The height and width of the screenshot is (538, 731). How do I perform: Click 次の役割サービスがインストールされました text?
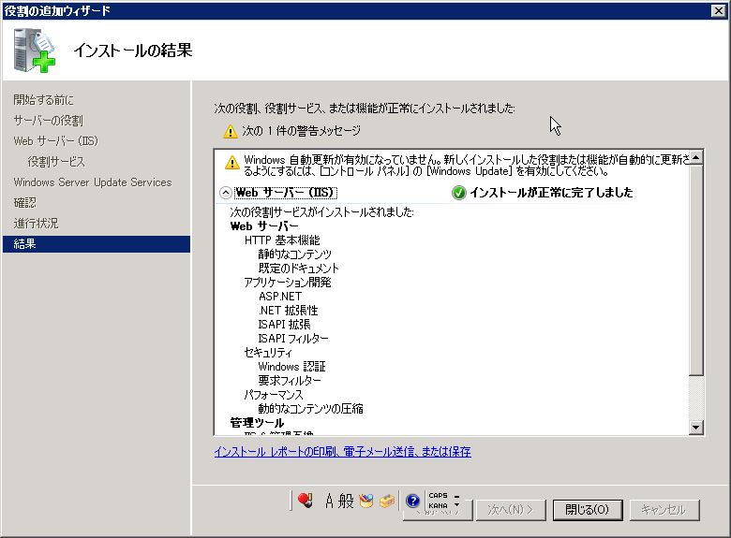(x=321, y=212)
